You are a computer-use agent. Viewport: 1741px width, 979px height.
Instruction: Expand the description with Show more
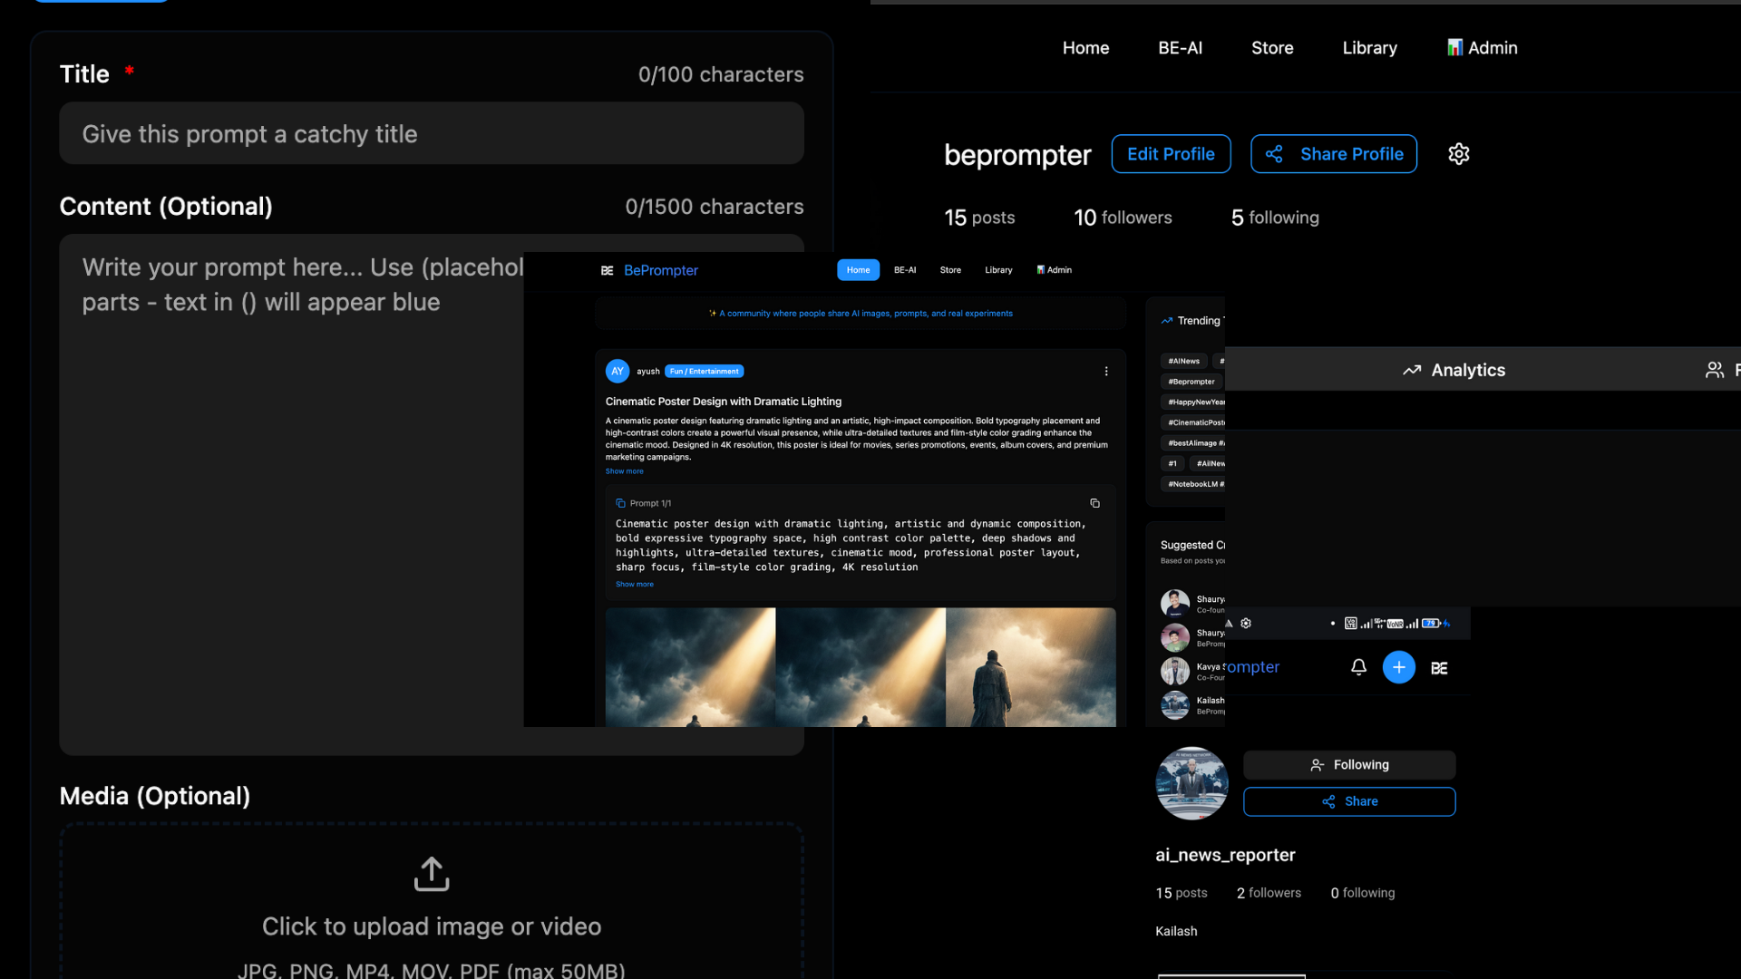pos(624,471)
